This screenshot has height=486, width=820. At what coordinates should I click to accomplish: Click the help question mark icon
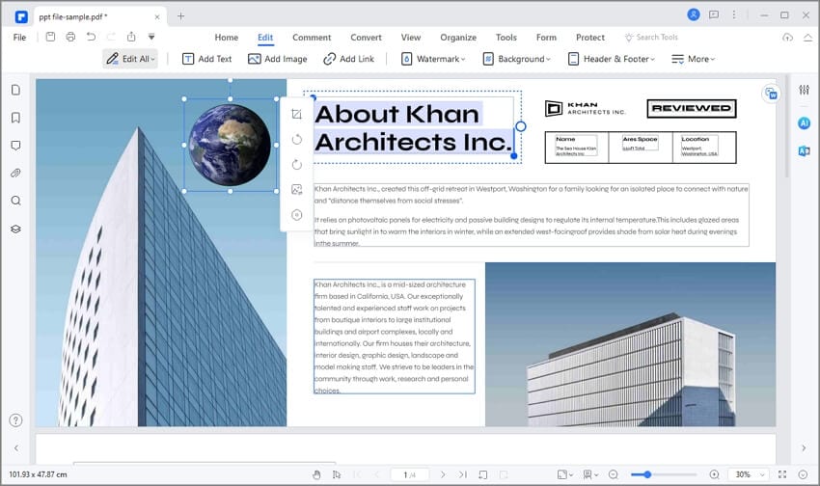(15, 420)
